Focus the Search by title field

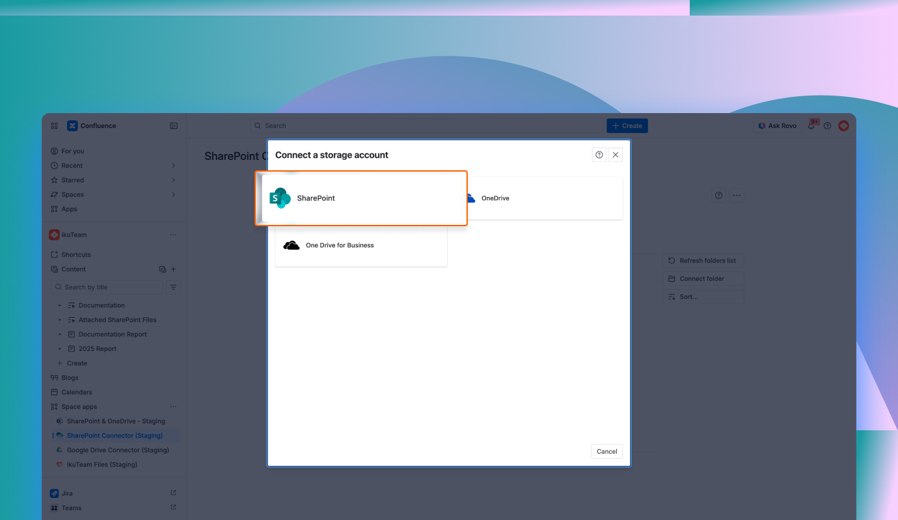pyautogui.click(x=107, y=287)
